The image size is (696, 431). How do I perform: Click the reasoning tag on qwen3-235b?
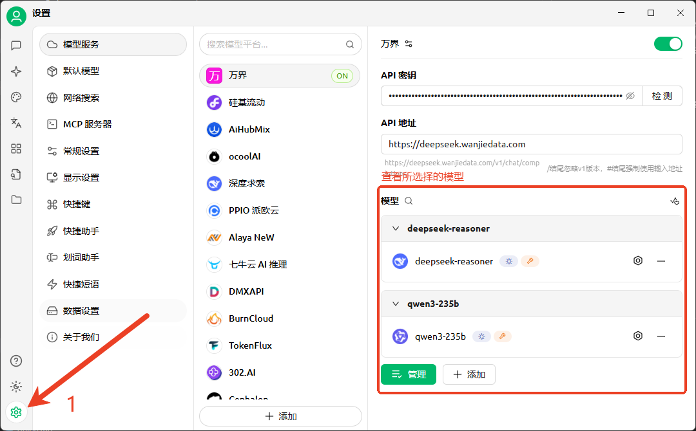(x=481, y=336)
